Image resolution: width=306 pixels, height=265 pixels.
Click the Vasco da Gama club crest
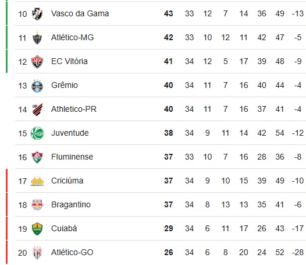tap(37, 13)
